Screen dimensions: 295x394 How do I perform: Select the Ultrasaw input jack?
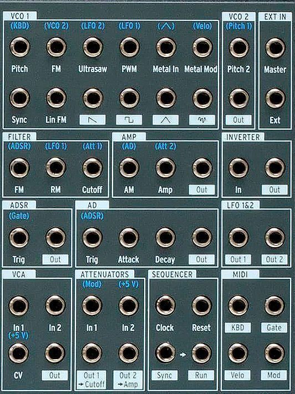click(93, 47)
